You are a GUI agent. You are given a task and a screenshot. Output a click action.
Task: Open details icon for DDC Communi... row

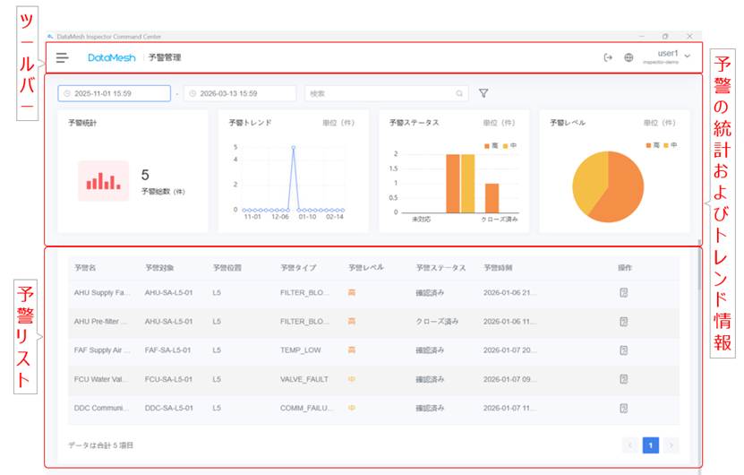pyautogui.click(x=624, y=408)
